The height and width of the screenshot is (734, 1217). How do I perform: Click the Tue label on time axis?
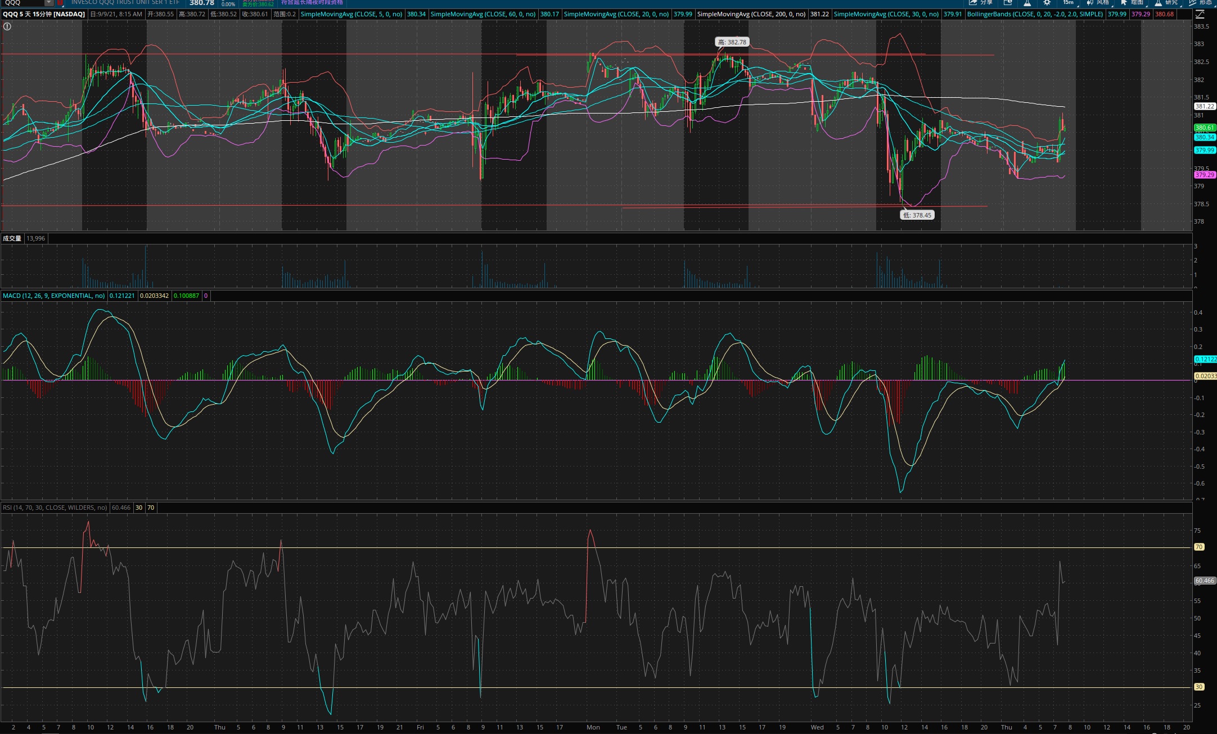[621, 727]
